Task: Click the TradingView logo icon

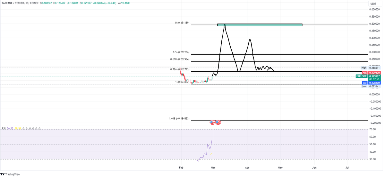Action: pyautogui.click(x=3, y=174)
